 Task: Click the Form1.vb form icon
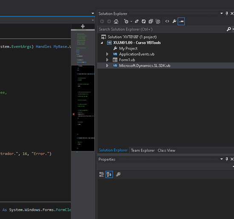click(x=115, y=60)
